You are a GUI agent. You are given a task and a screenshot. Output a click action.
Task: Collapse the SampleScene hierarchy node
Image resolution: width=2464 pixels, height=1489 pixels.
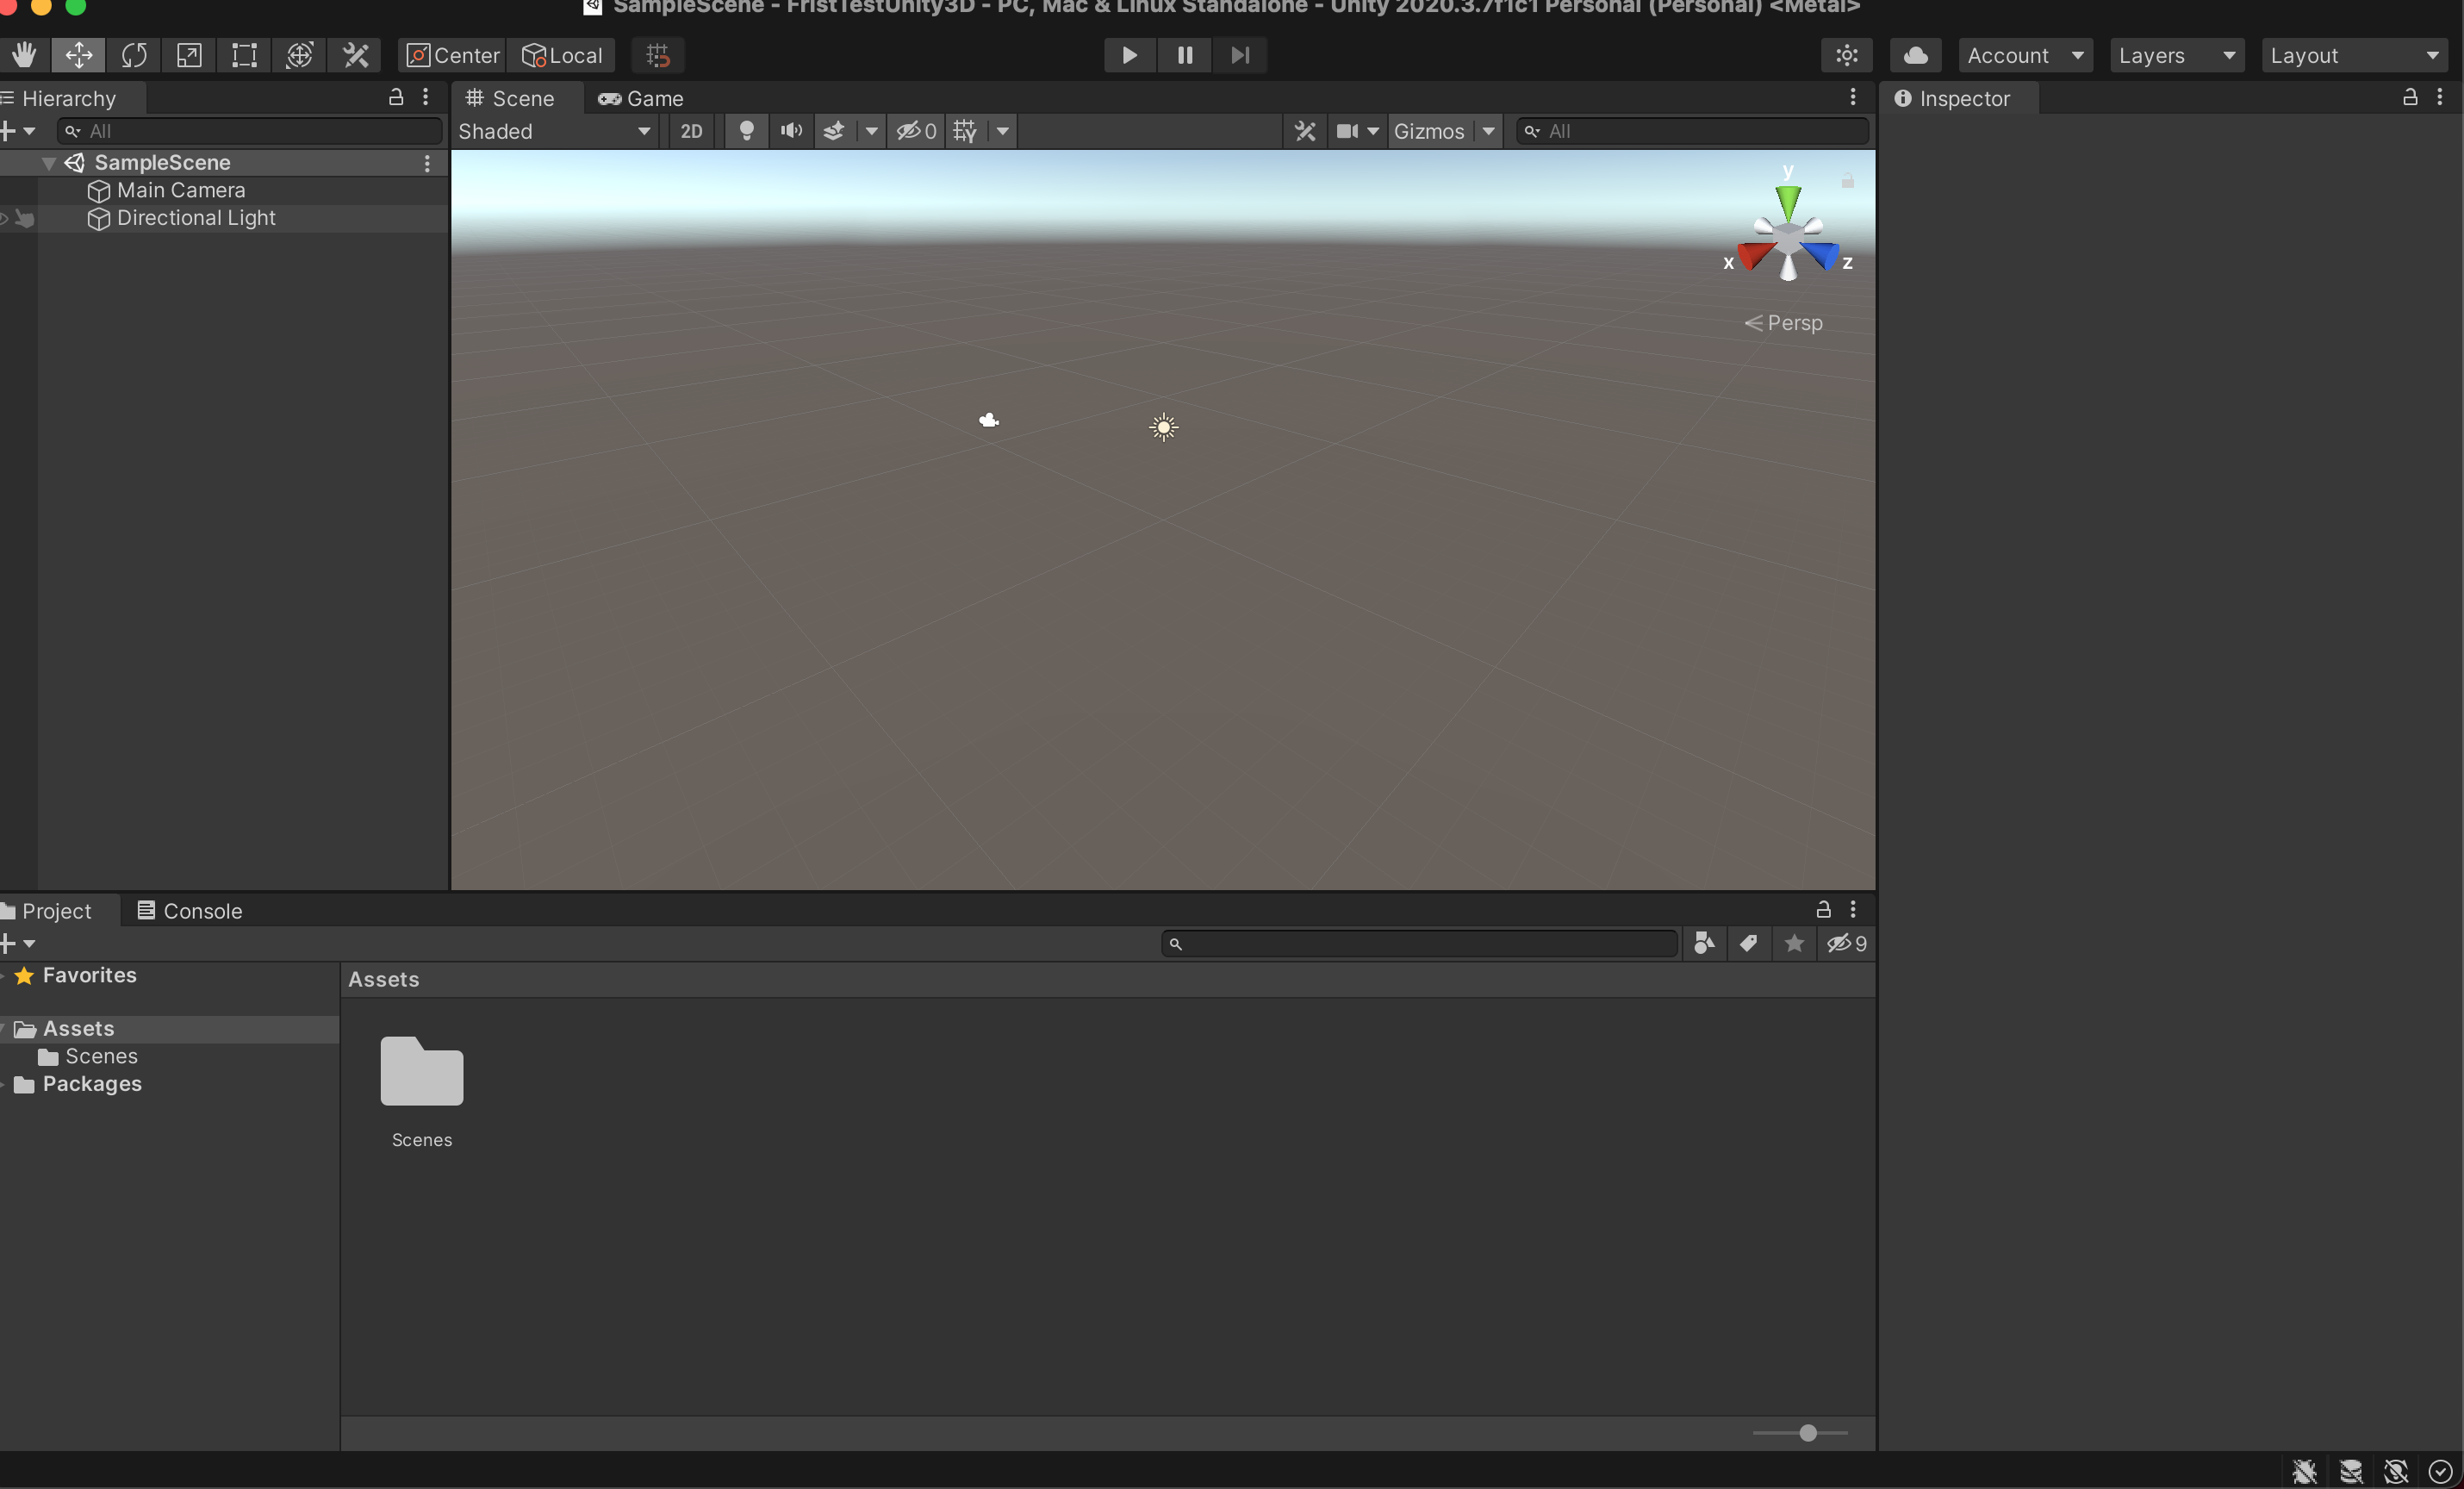(48, 163)
